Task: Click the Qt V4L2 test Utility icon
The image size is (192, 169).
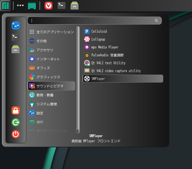Action: coord(87,63)
